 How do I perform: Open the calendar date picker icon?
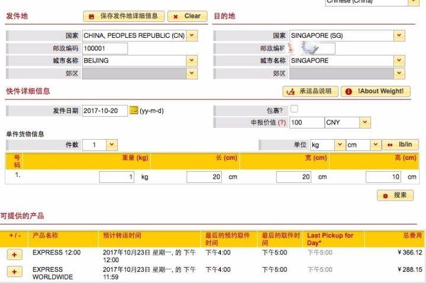(x=134, y=111)
